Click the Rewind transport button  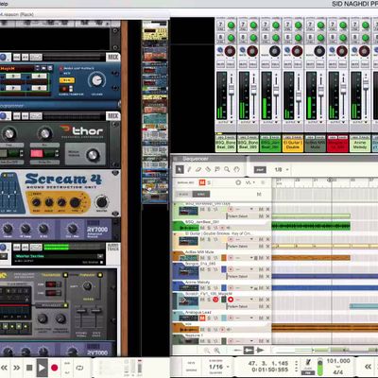click(5, 368)
